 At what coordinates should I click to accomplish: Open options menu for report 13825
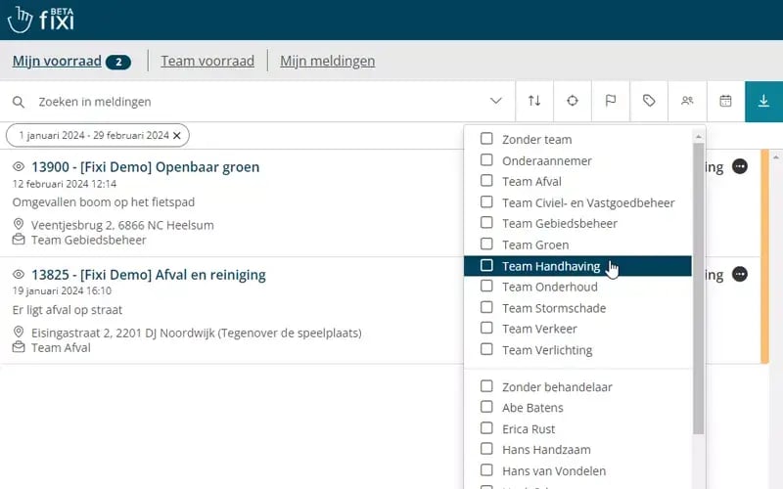740,275
